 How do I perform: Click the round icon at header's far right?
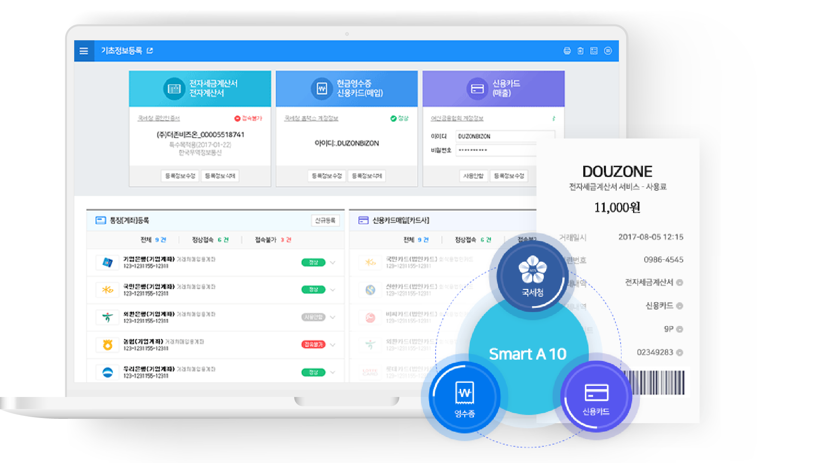tap(608, 51)
